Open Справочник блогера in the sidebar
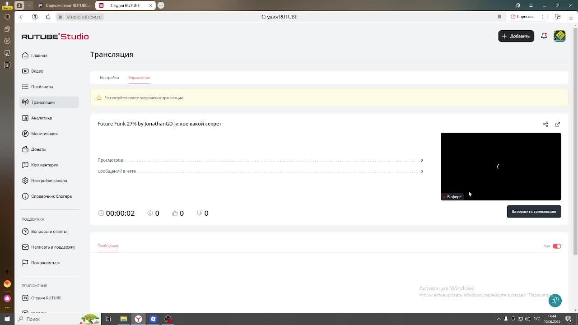578x325 pixels. tap(49, 196)
